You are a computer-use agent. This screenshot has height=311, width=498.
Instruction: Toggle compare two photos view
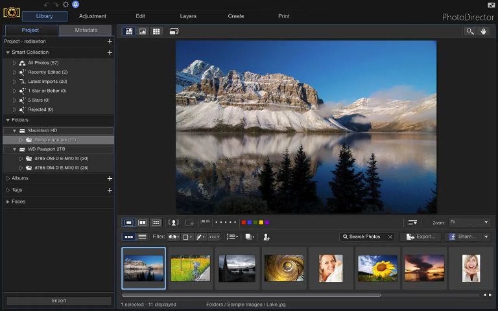click(x=142, y=222)
